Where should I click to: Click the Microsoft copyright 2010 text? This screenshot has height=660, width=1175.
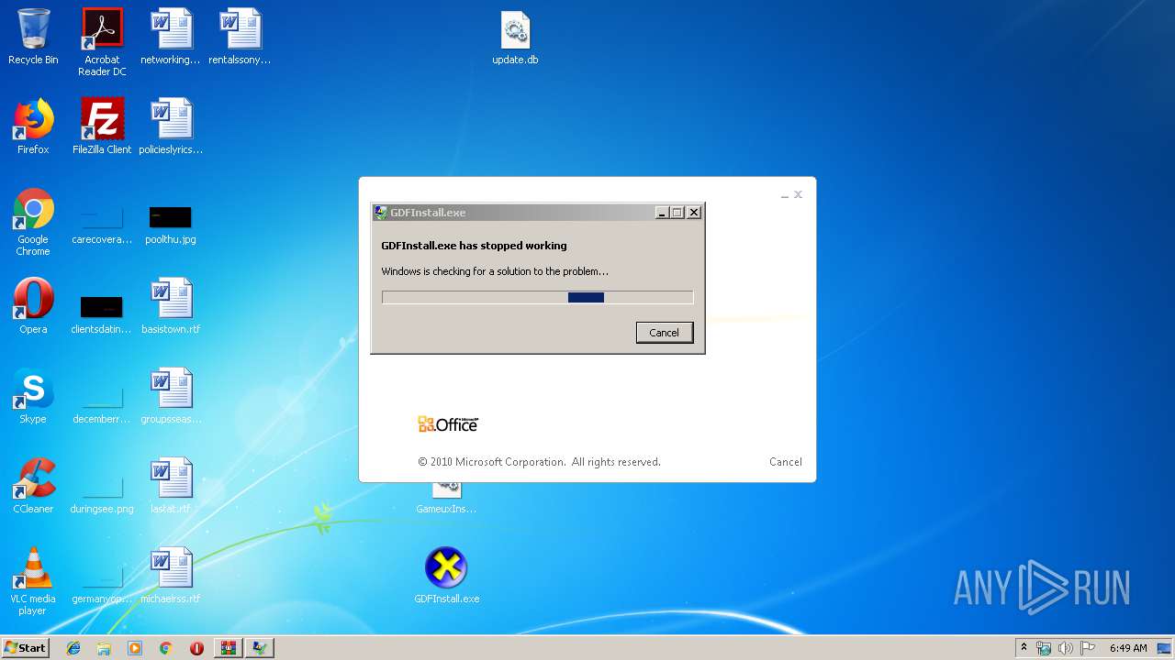pyautogui.click(x=539, y=462)
